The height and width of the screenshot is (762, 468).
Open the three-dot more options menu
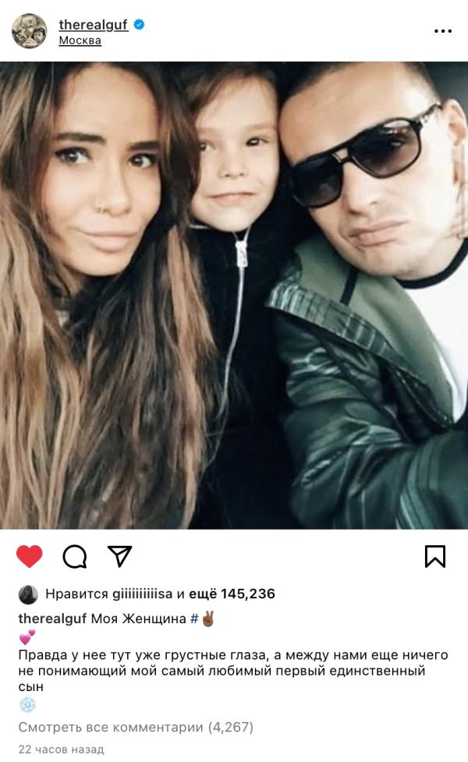pyautogui.click(x=443, y=31)
